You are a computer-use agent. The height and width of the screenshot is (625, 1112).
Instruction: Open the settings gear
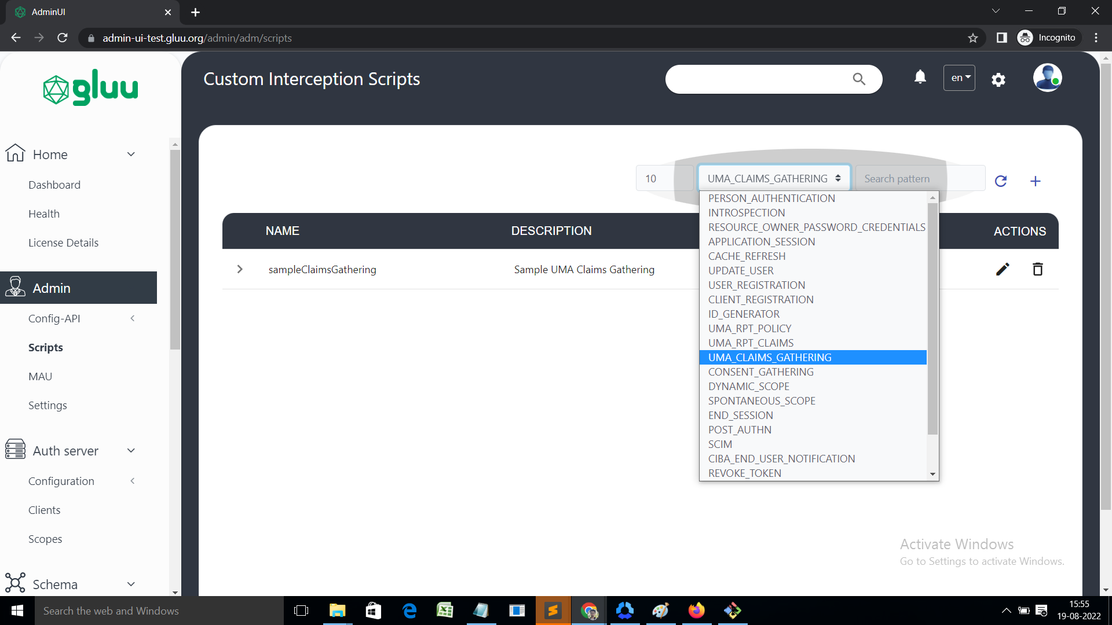click(998, 80)
